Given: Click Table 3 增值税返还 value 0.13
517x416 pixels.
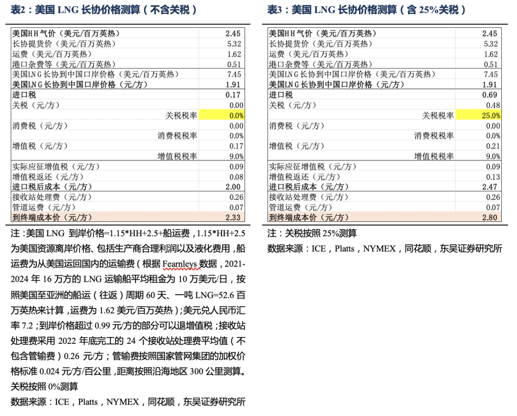Looking at the screenshot, I should coord(490,176).
